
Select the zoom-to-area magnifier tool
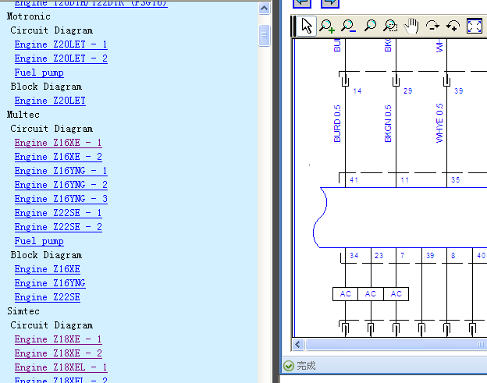[x=390, y=26]
